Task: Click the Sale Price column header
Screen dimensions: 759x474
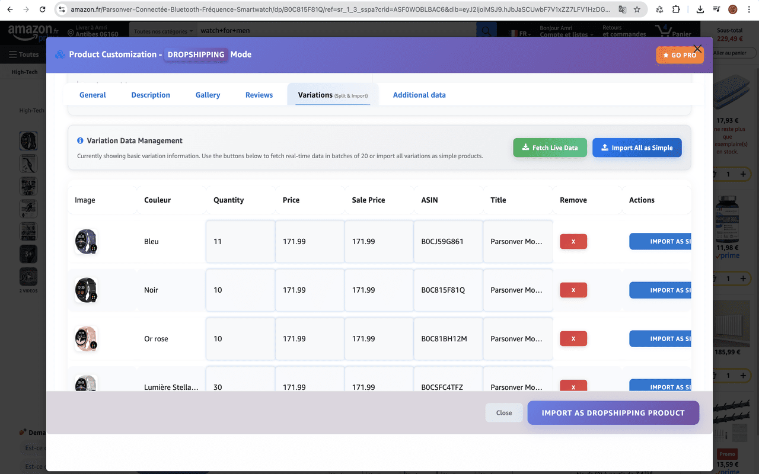Action: tap(368, 200)
